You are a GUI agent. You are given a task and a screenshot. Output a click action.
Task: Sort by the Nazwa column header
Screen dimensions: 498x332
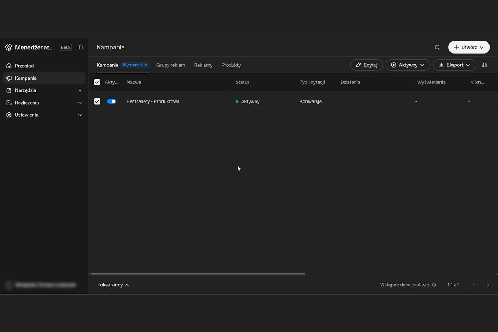pyautogui.click(x=134, y=82)
